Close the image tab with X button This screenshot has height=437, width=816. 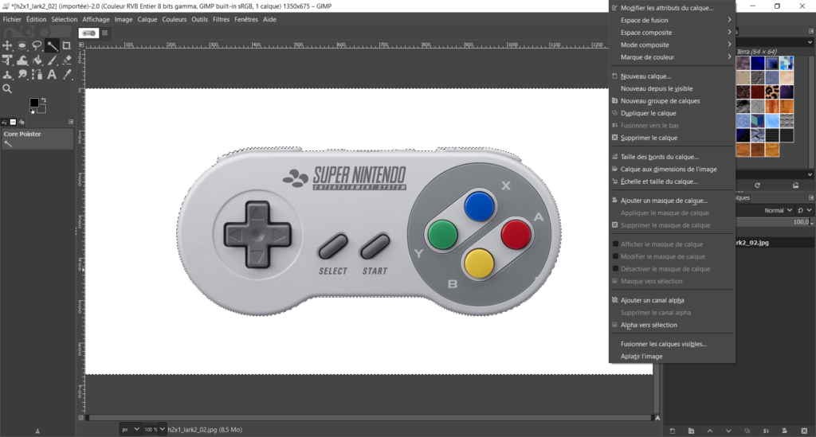click(104, 33)
